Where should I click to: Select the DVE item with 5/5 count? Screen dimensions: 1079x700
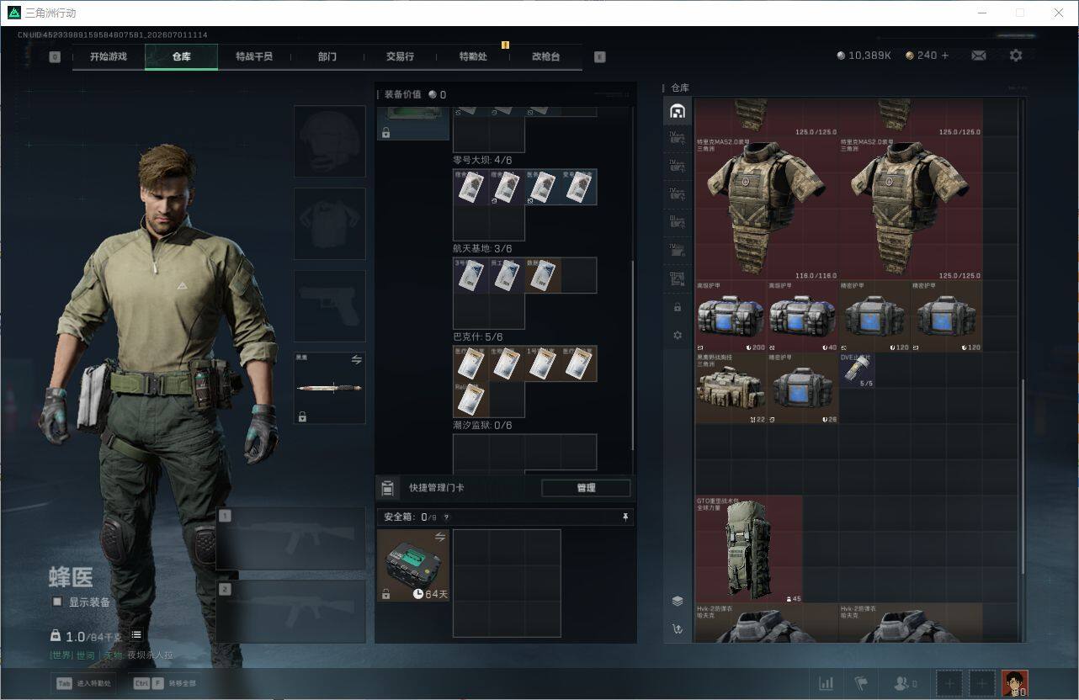[x=857, y=370]
